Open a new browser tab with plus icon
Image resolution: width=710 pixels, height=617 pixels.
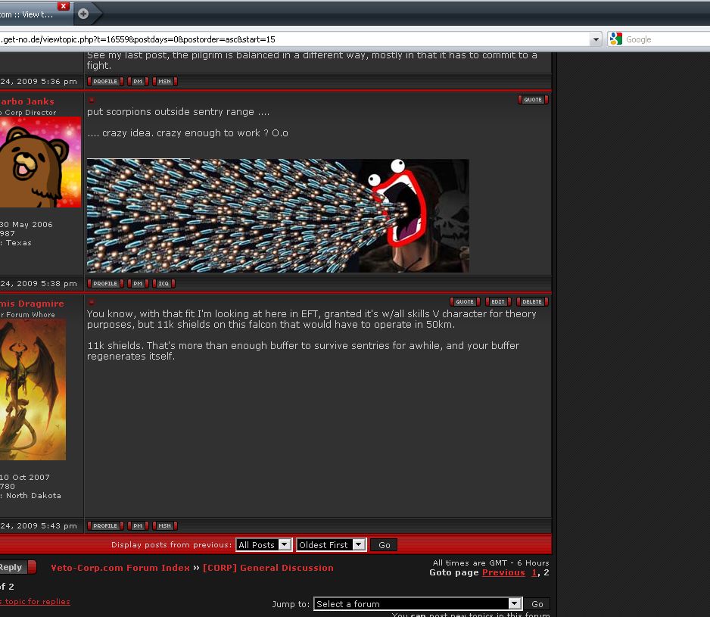(83, 14)
